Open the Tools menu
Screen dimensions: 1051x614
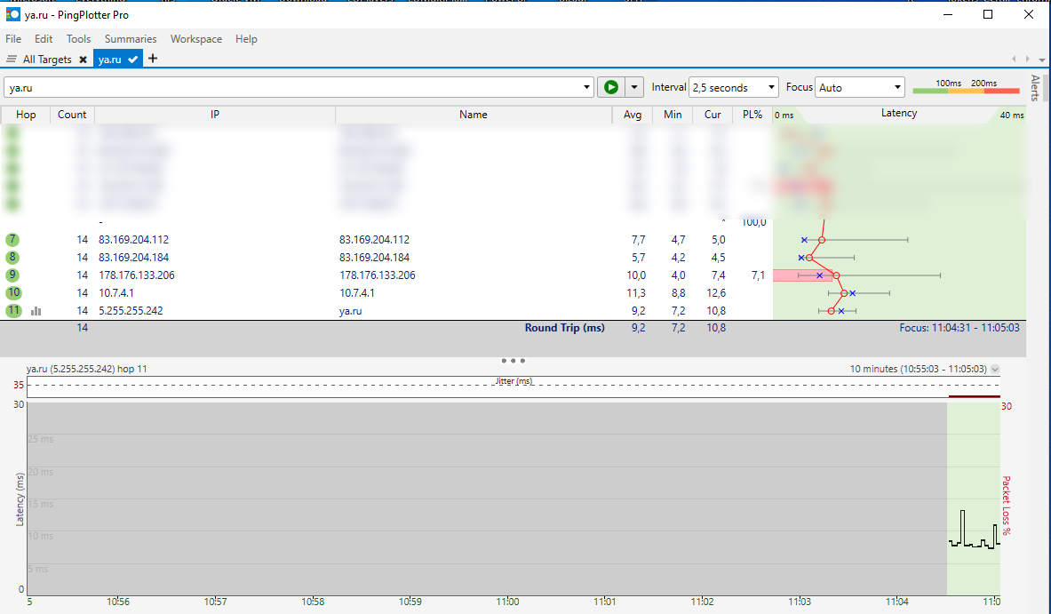coord(78,39)
